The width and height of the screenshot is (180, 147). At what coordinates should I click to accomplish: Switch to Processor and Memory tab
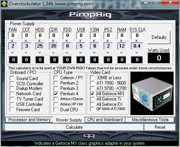point(29,120)
